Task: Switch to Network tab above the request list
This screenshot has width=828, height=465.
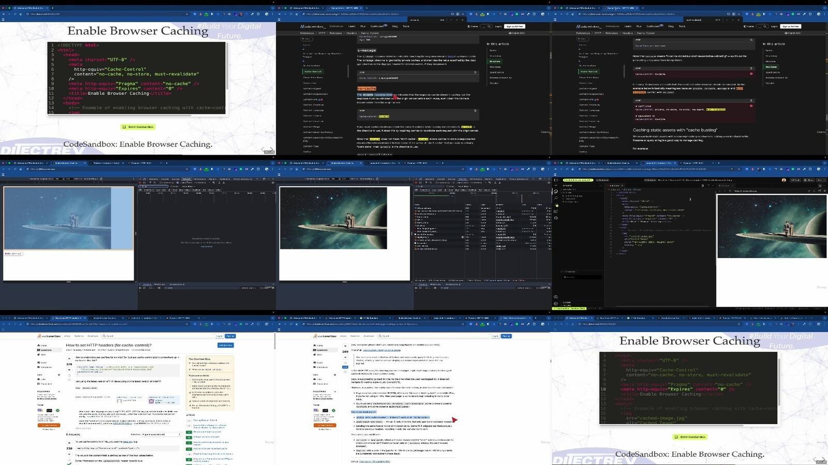Action: click(x=462, y=179)
